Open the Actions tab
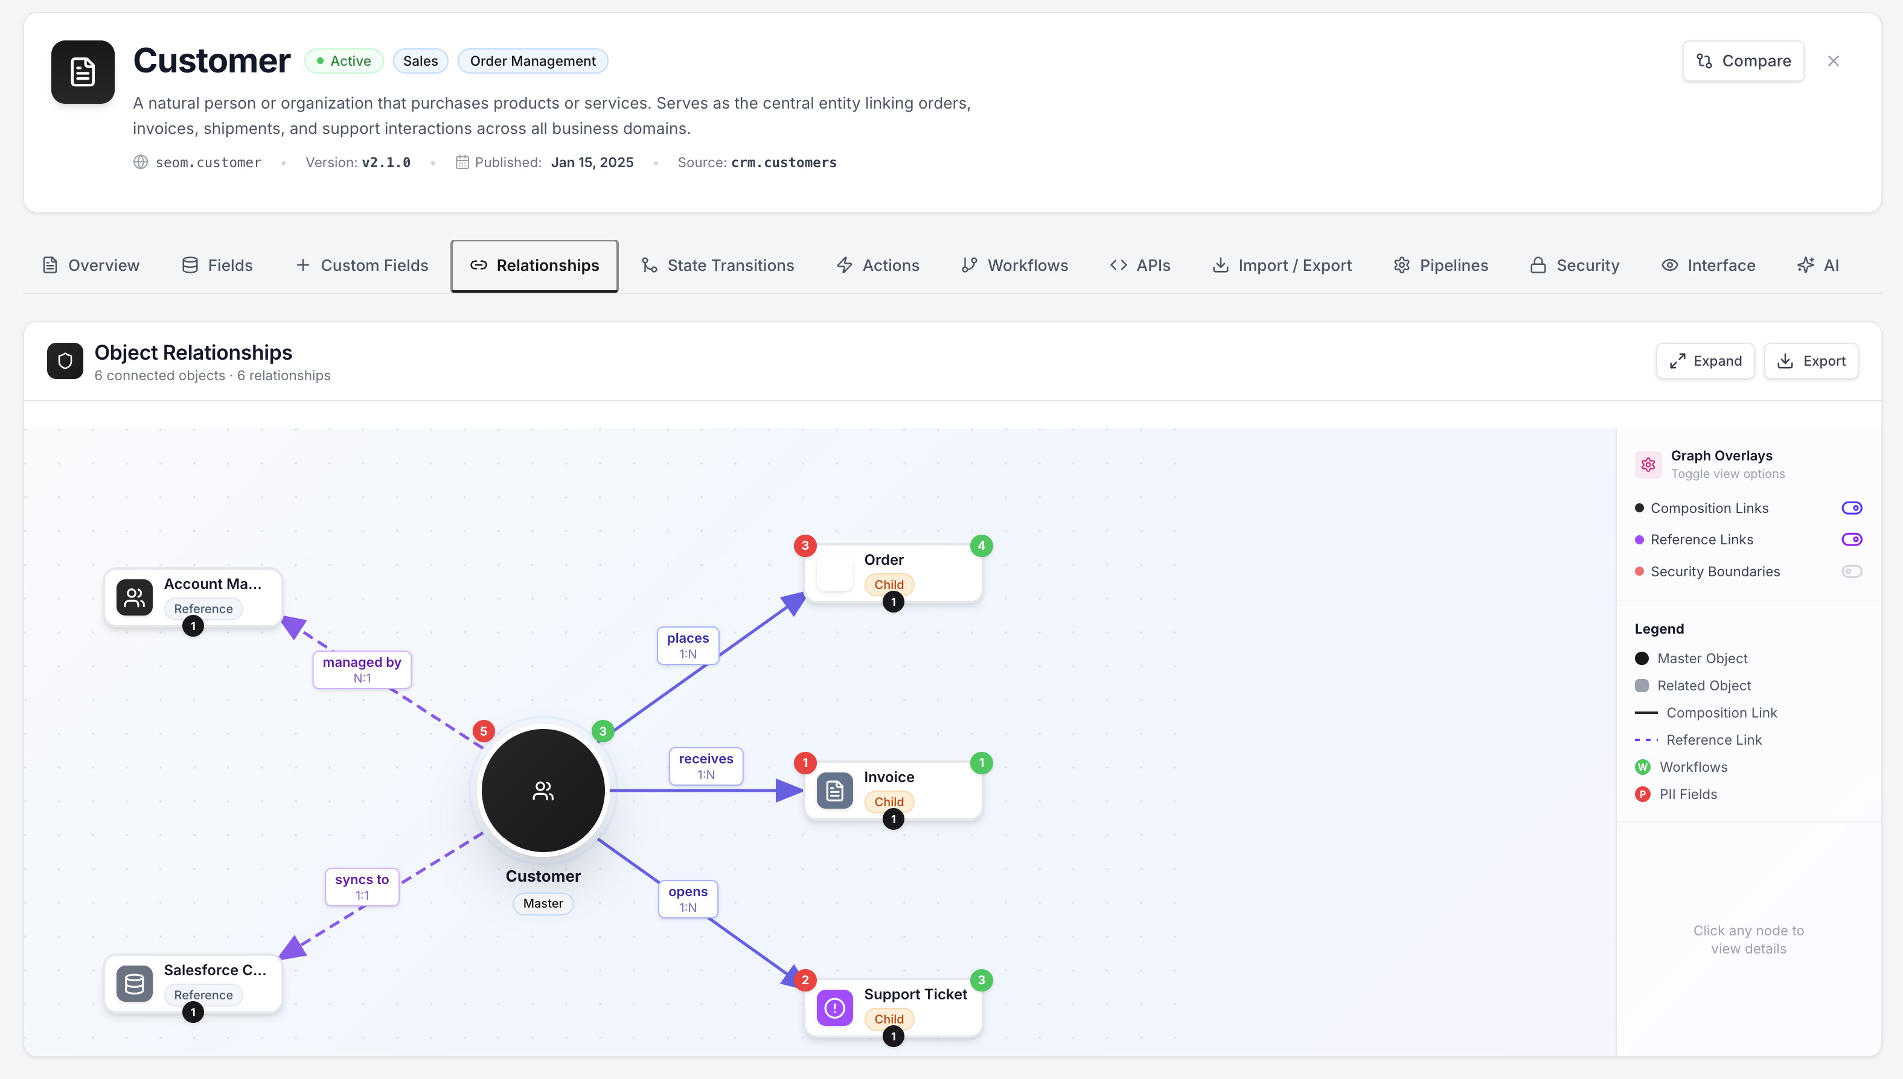This screenshot has width=1903, height=1079. [x=878, y=266]
